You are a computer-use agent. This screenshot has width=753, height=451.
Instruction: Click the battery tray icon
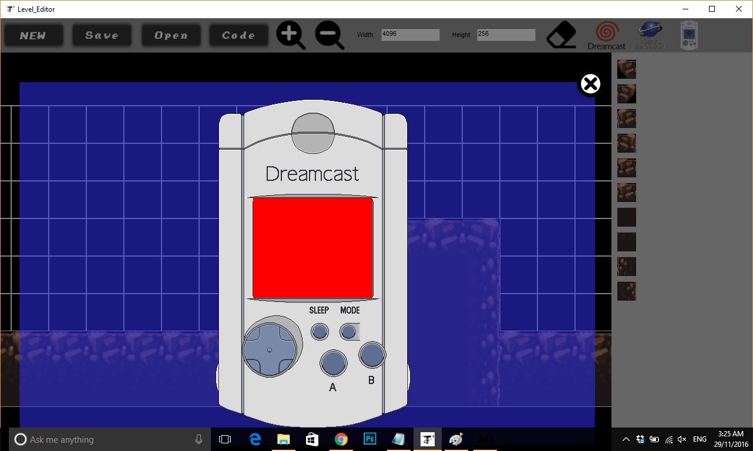654,439
